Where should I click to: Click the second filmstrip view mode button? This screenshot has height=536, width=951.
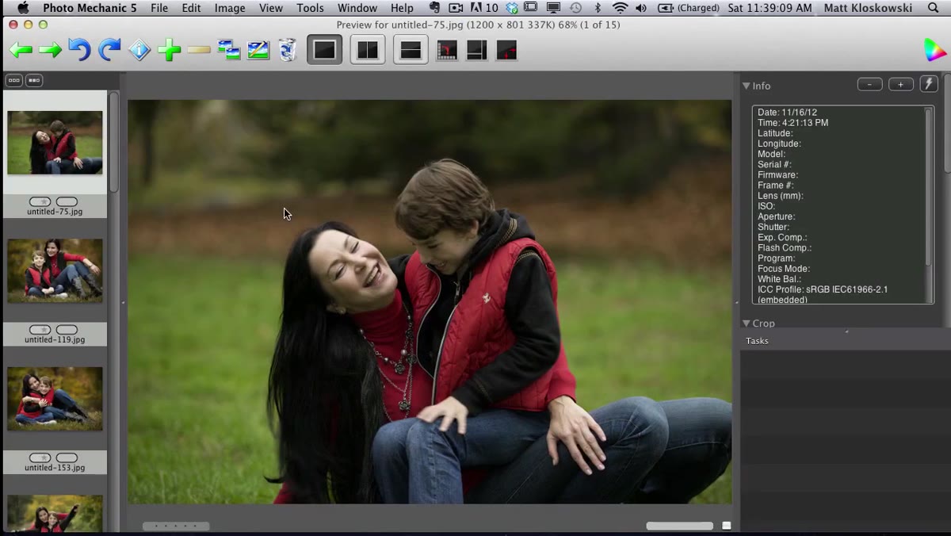click(34, 80)
